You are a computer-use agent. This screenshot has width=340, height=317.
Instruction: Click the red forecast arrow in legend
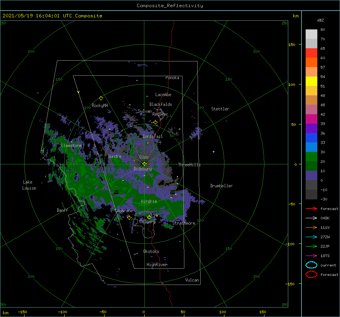[x=311, y=208]
